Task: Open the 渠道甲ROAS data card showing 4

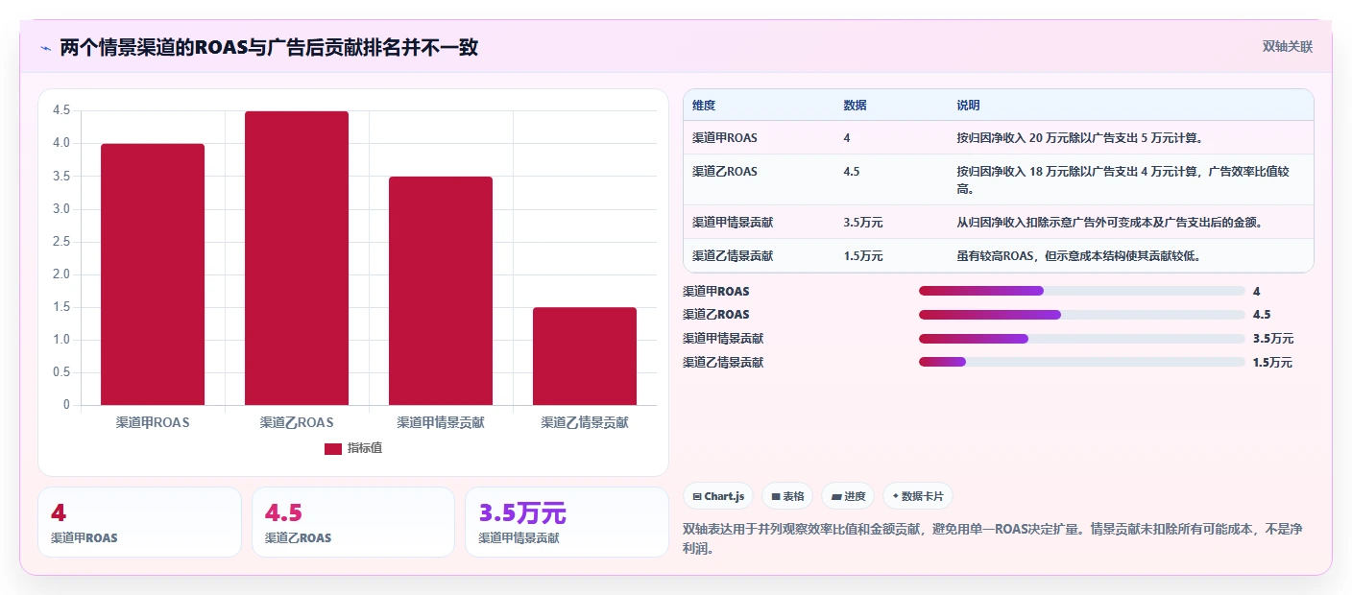Action: (139, 522)
